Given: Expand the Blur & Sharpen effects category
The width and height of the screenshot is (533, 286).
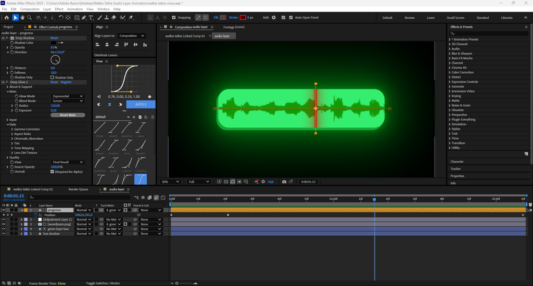Looking at the screenshot, I should tap(462, 54).
